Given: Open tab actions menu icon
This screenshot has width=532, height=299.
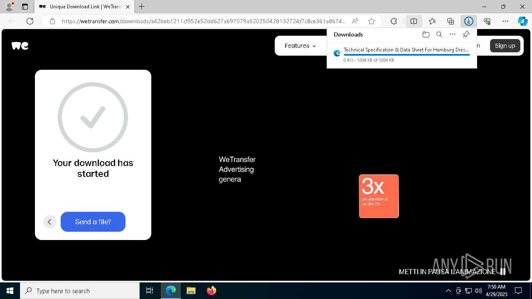Looking at the screenshot, I should pyautogui.click(x=25, y=7).
